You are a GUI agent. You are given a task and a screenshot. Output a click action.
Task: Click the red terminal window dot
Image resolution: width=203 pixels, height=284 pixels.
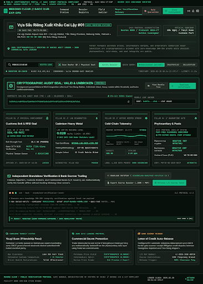10,193
